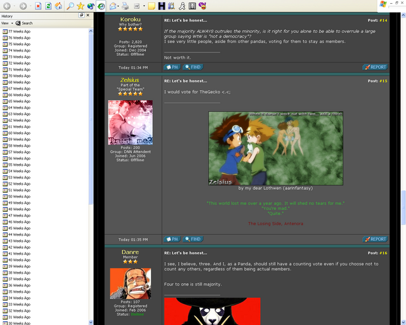This screenshot has height=325, width=406.
Task: Stop page loading with red X icon
Action: (x=38, y=6)
